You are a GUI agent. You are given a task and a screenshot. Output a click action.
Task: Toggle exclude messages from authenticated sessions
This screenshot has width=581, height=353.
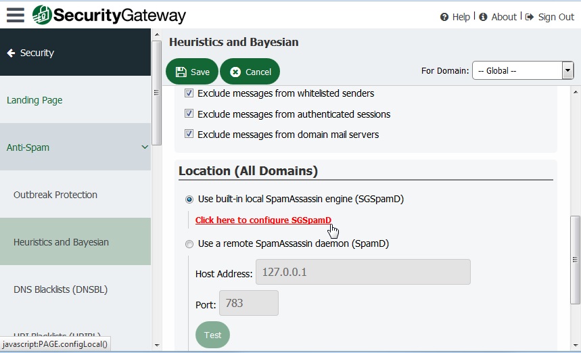189,114
